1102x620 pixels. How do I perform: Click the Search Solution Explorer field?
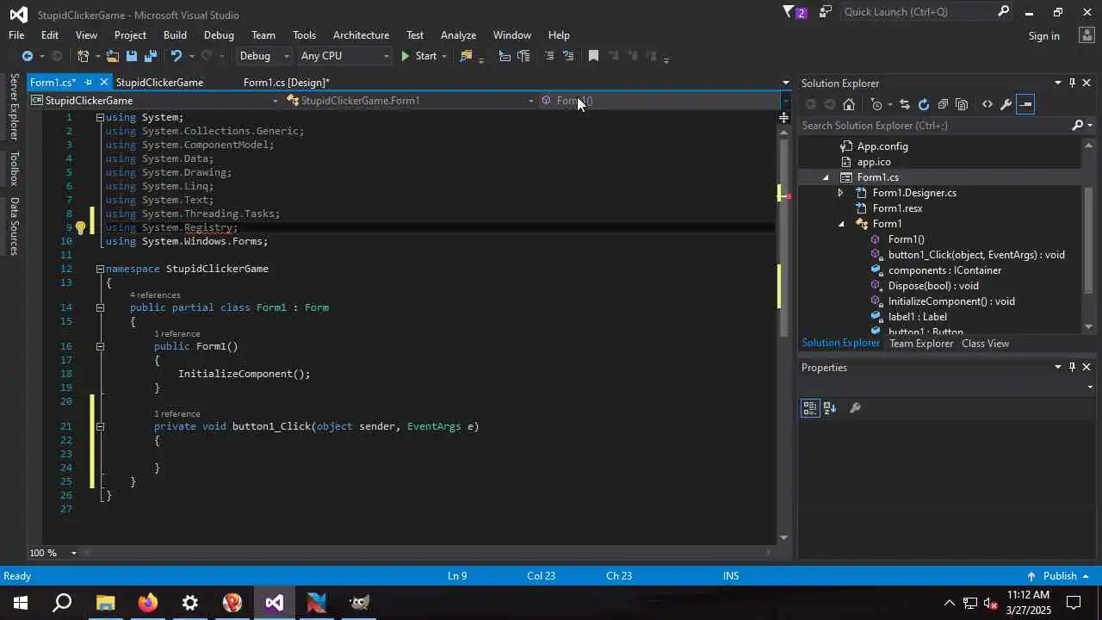(x=936, y=126)
